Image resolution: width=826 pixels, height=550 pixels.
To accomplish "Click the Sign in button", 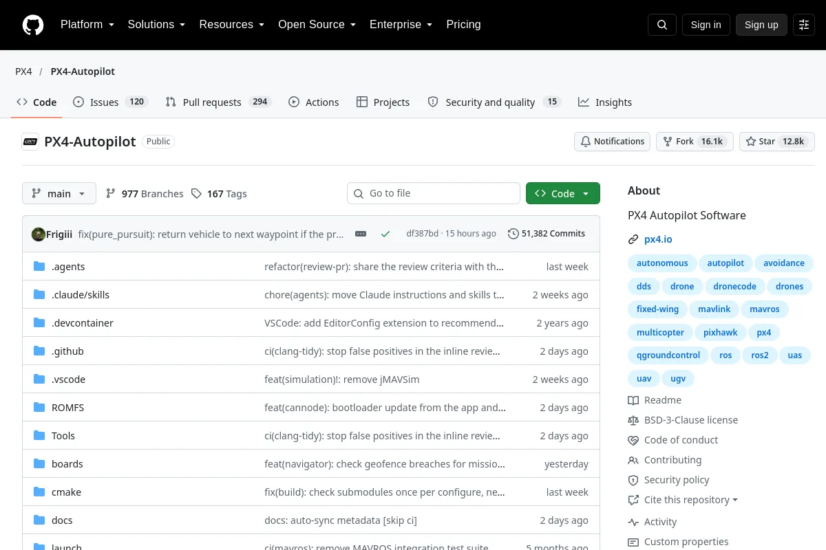I will coord(706,25).
